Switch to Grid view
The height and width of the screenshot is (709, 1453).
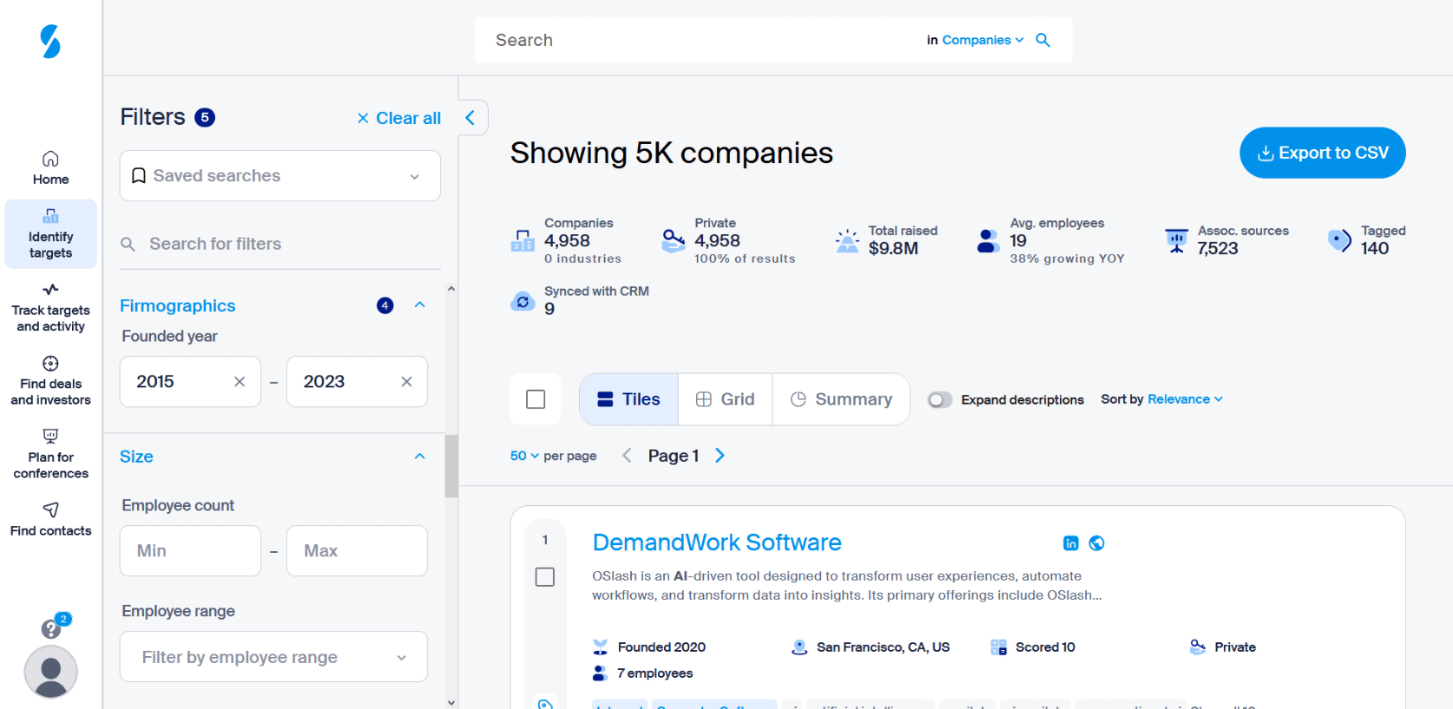click(726, 399)
